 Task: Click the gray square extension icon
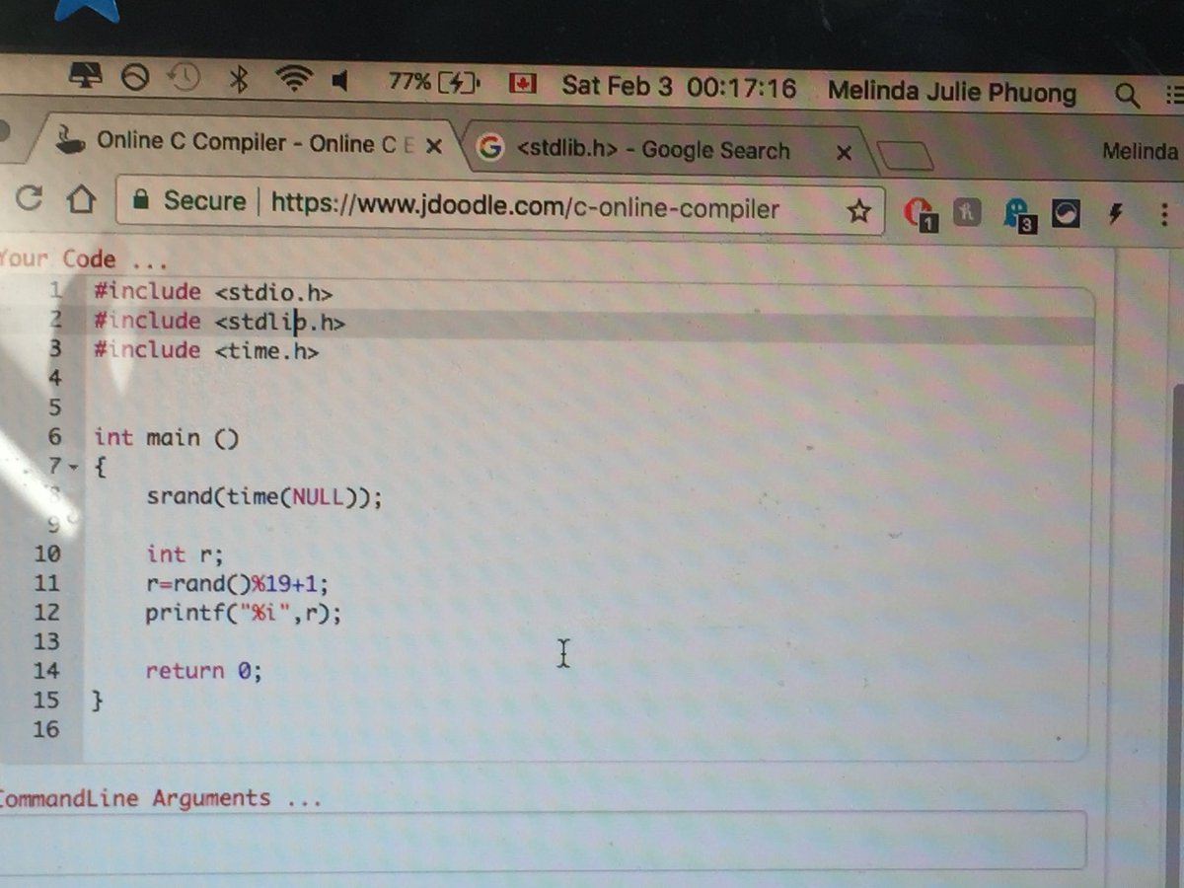tap(967, 211)
